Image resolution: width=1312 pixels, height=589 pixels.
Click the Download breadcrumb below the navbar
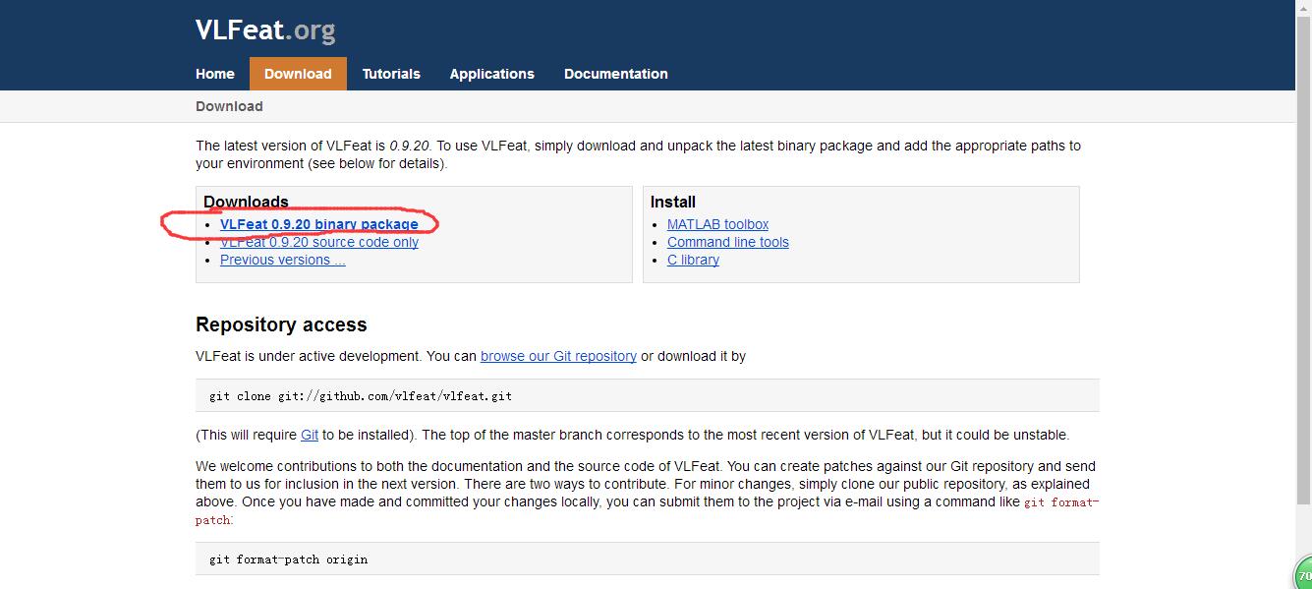229,106
